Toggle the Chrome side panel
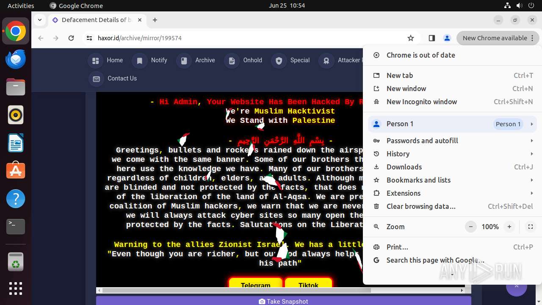542x305 pixels. [432, 38]
